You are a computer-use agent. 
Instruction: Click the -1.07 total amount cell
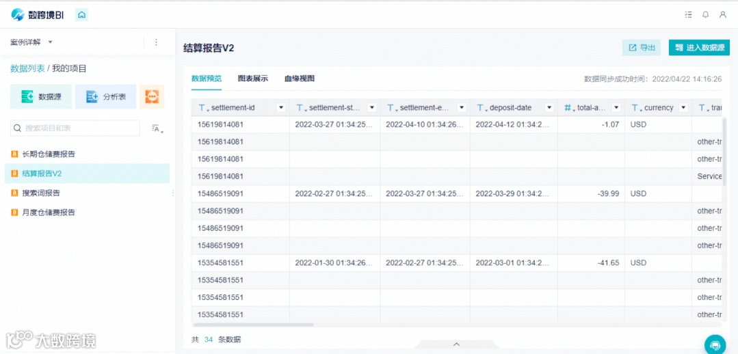click(x=591, y=124)
